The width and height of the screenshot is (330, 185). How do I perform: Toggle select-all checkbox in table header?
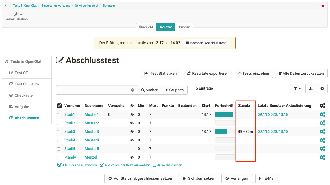pos(59,106)
